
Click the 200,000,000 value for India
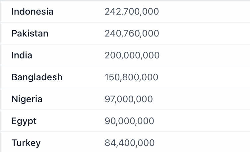coord(132,55)
